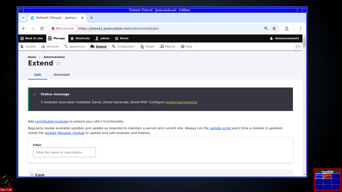Click the address bar URL
342x192 pixels.
point(118,28)
